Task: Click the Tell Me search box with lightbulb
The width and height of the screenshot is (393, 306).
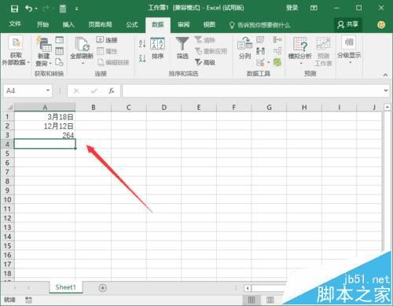Action: pos(259,25)
